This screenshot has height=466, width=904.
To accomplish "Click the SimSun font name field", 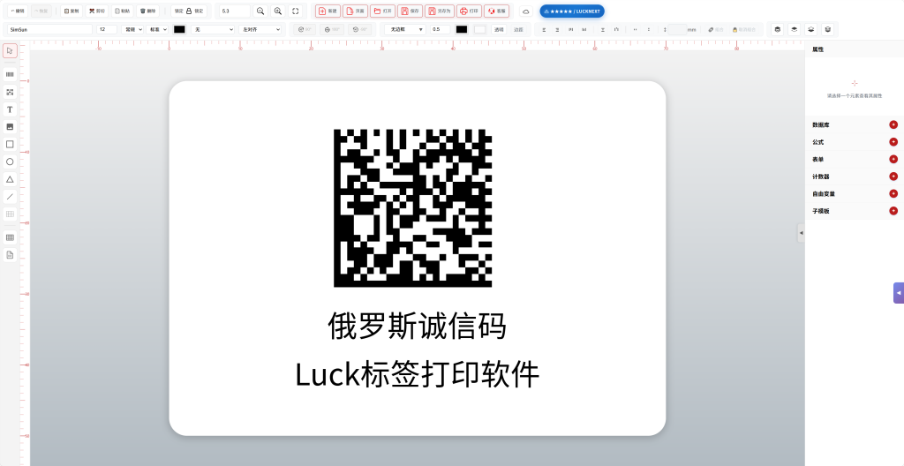I will (x=49, y=29).
